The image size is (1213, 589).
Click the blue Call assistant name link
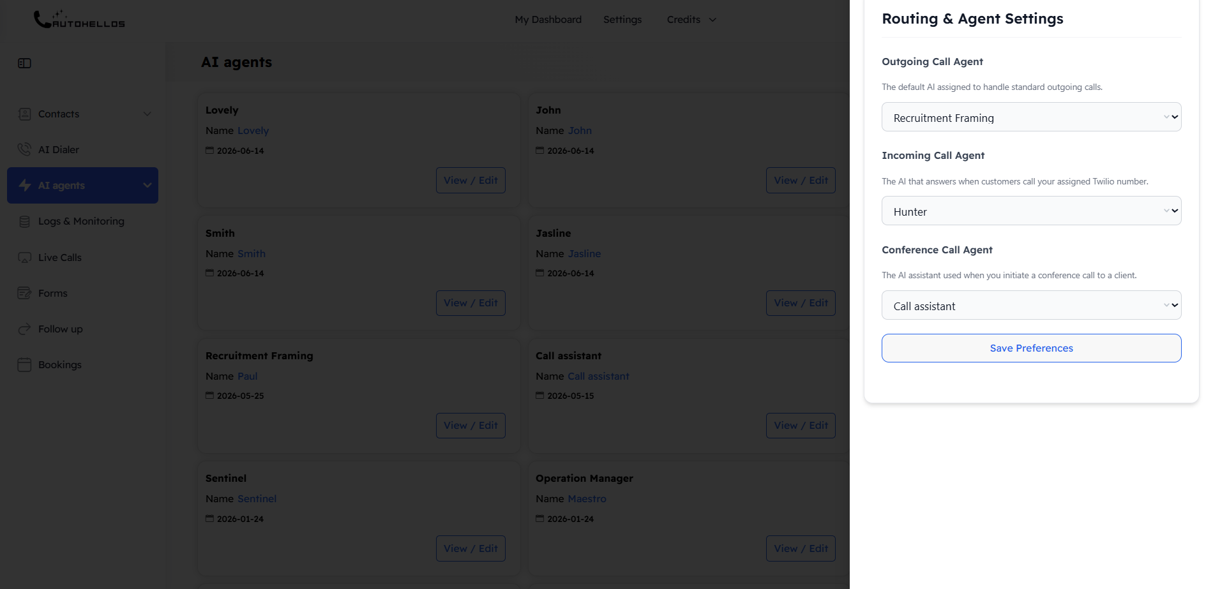click(598, 377)
